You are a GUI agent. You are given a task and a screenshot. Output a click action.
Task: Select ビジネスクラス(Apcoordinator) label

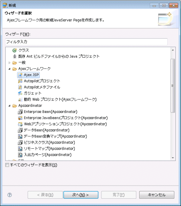50,143
